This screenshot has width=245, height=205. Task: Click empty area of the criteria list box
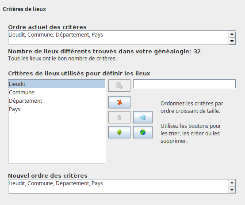[x=57, y=138]
